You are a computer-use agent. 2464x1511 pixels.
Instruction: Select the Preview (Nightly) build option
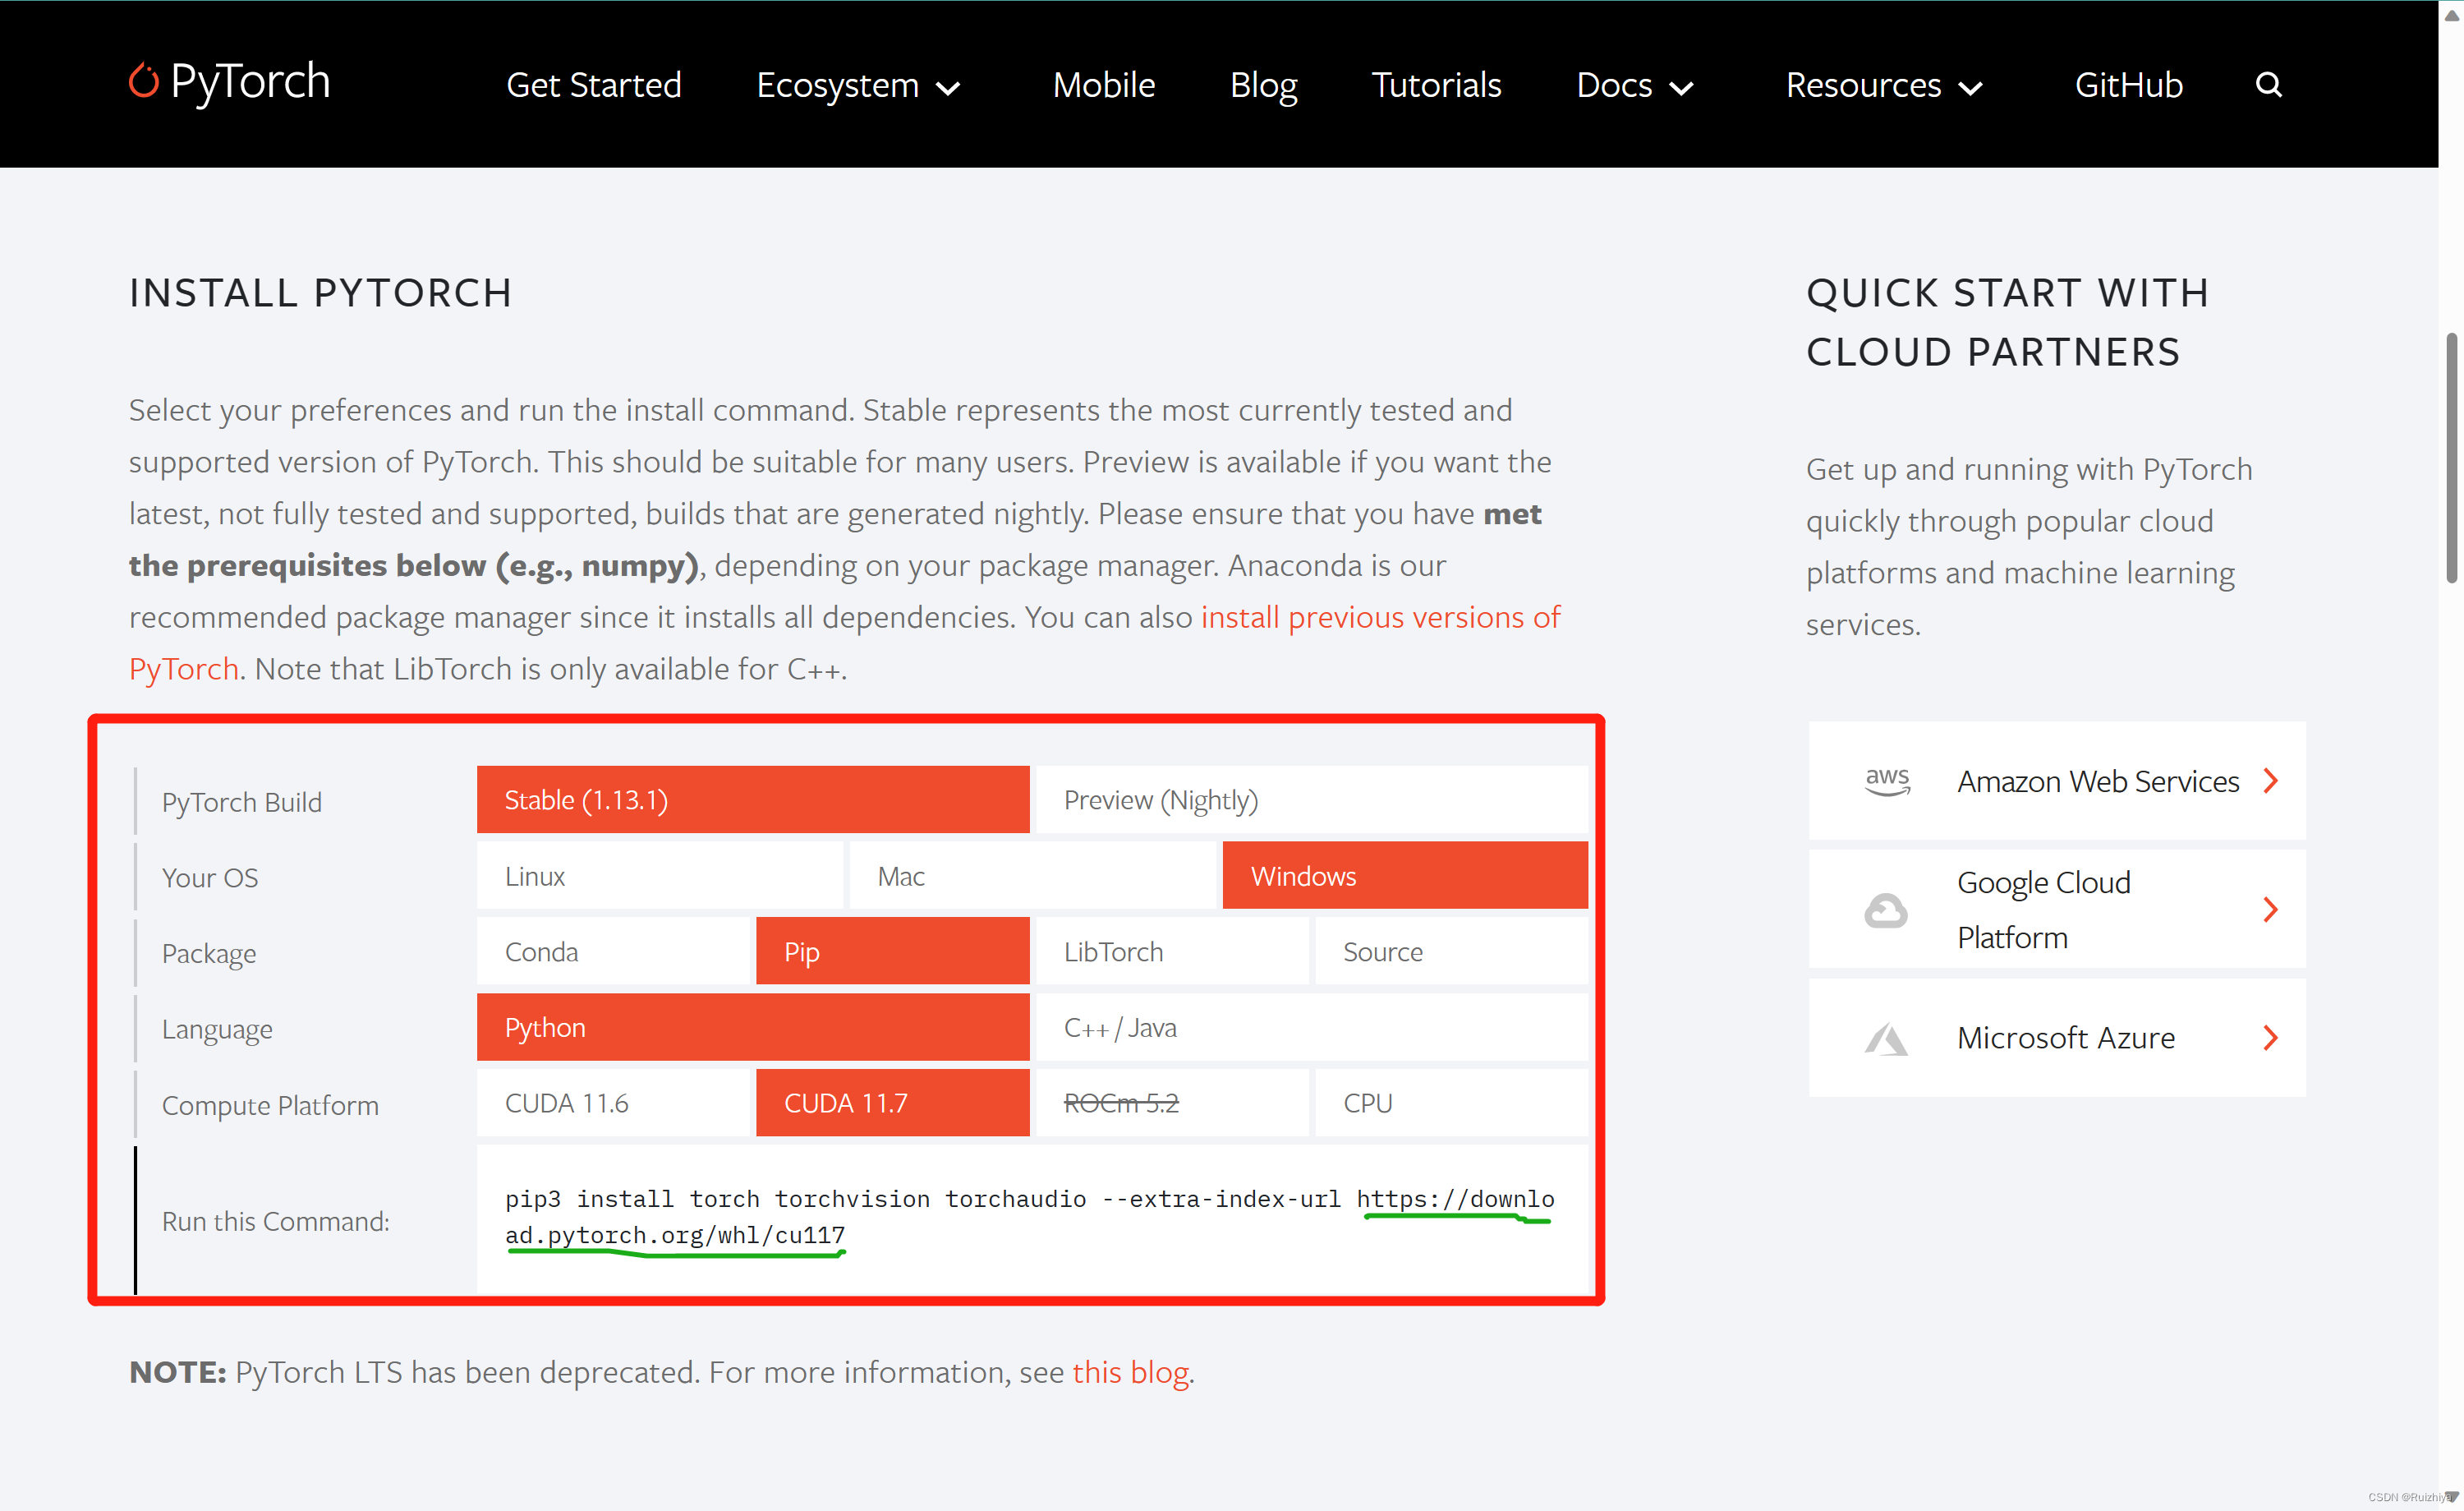pos(1312,799)
